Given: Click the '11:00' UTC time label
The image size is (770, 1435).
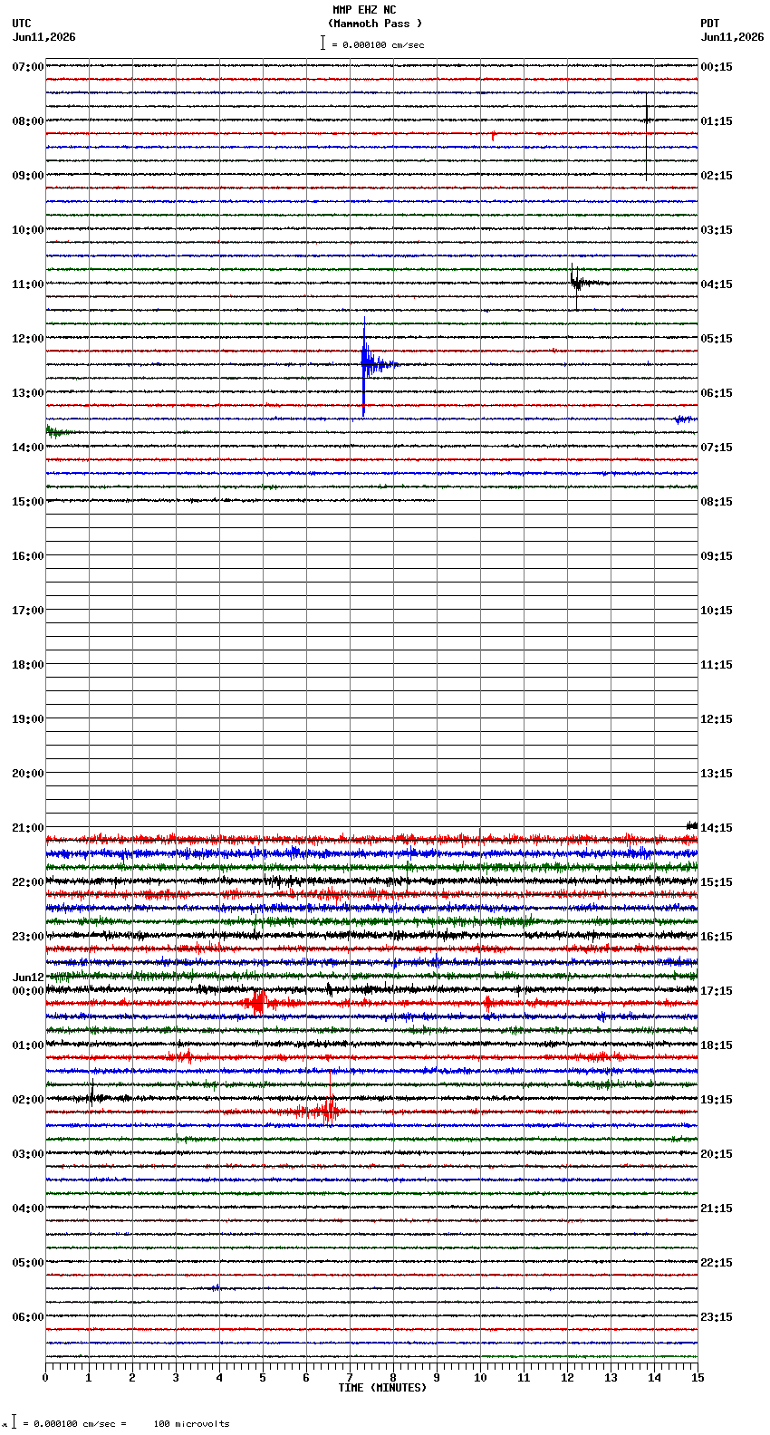Looking at the screenshot, I should (28, 284).
